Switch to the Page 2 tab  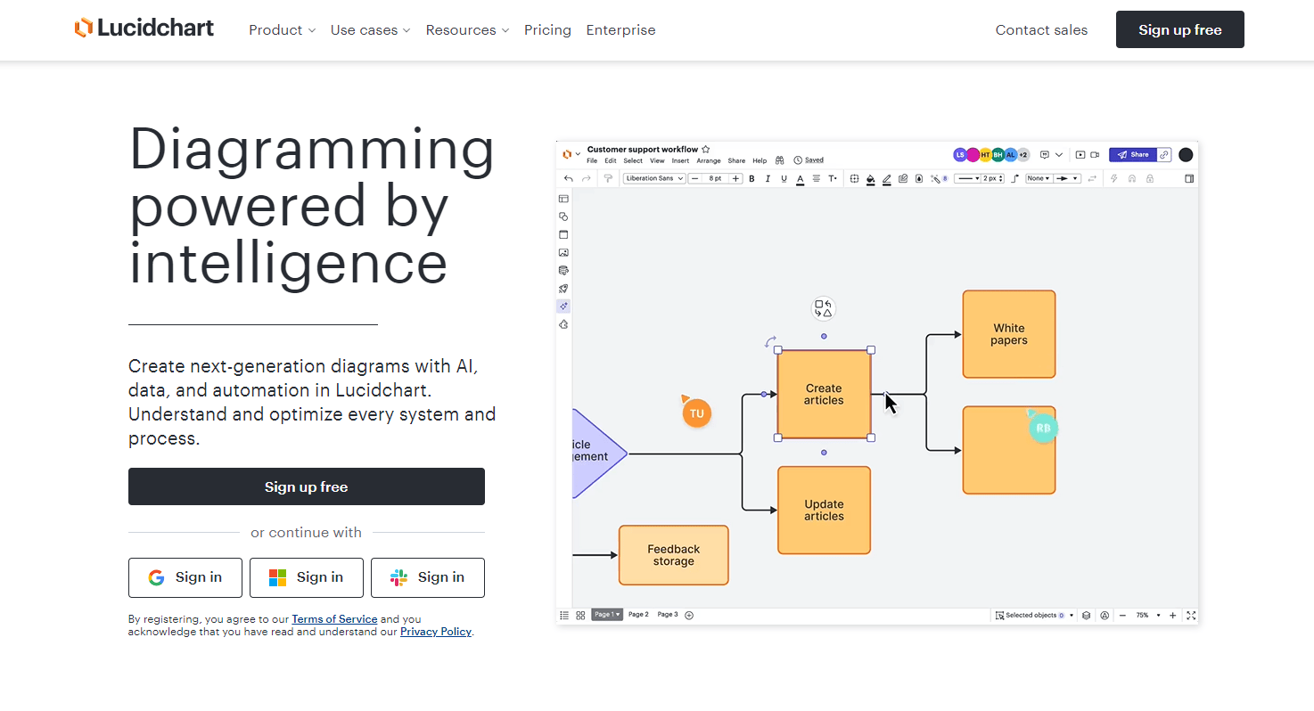point(638,615)
